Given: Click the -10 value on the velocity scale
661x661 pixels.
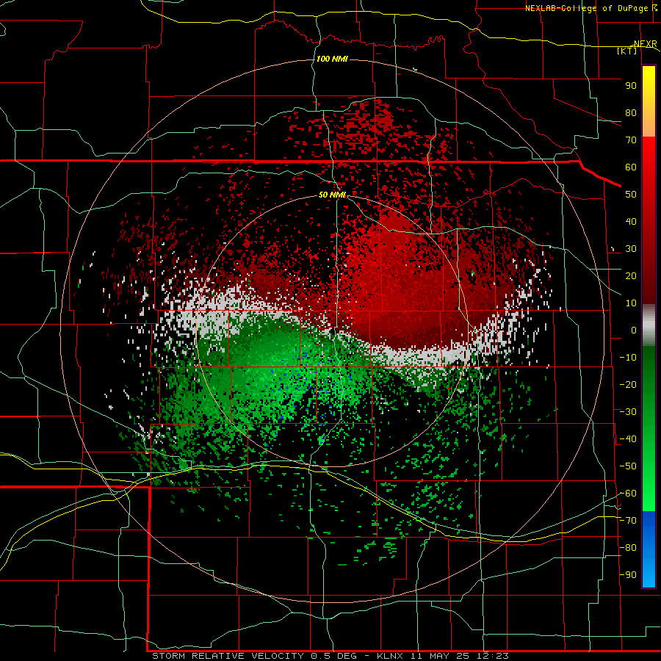Looking at the screenshot, I should (628, 358).
